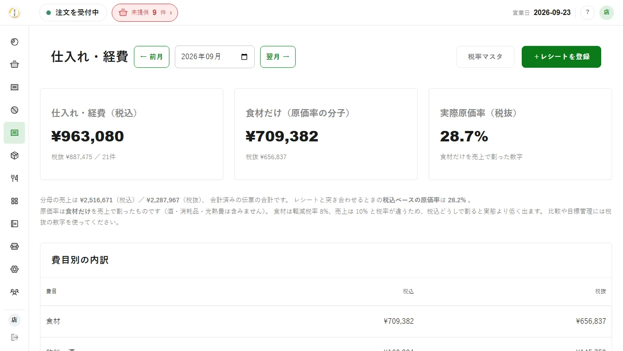Open the pie chart dashboard sidebar icon
Screen dimensions: 623x351
point(15,42)
